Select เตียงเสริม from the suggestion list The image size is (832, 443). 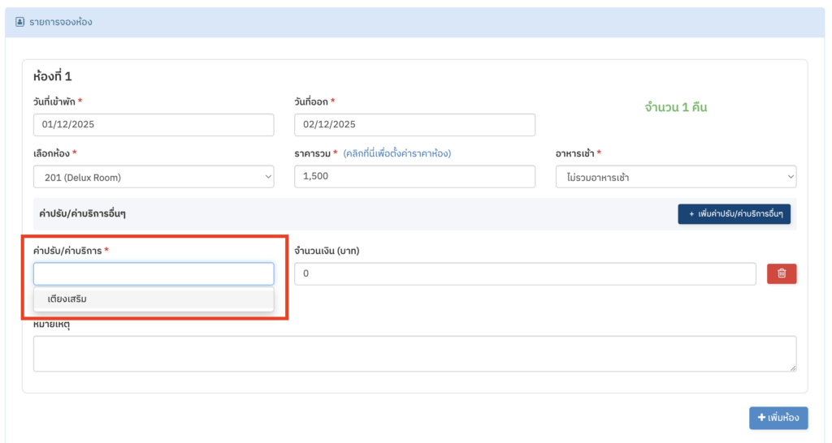[x=67, y=299]
